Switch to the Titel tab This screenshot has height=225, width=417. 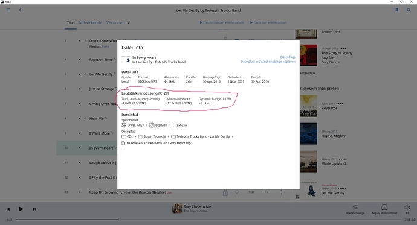[71, 22]
